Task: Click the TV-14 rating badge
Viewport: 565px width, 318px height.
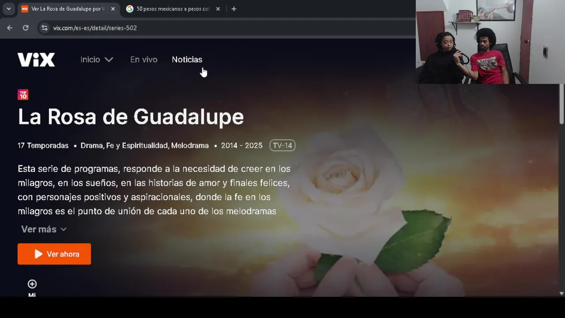Action: pos(282,145)
